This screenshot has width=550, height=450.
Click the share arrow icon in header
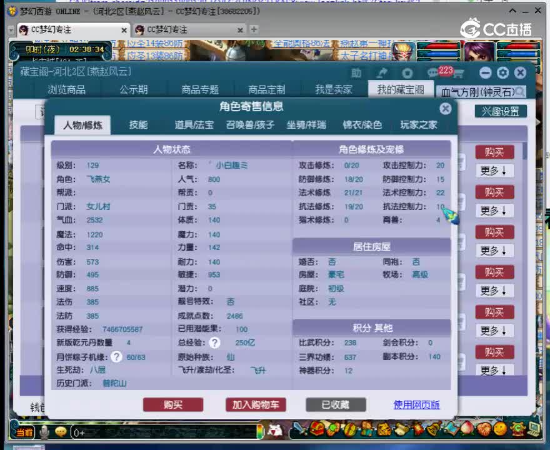(382, 73)
